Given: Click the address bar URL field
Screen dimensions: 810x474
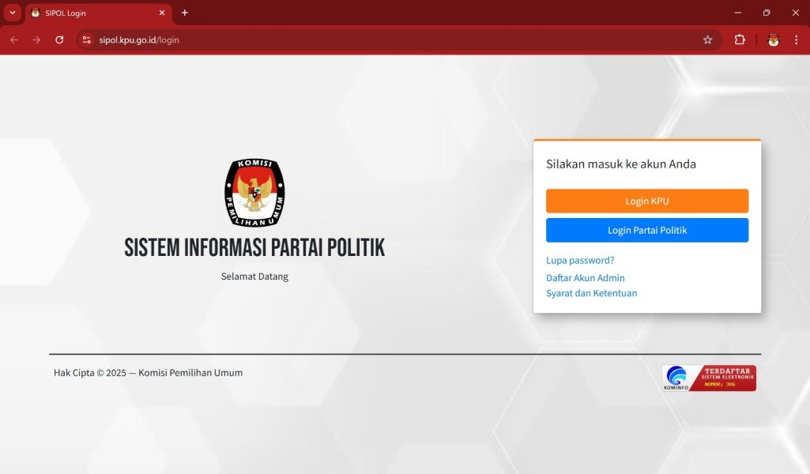Looking at the screenshot, I should [x=395, y=39].
